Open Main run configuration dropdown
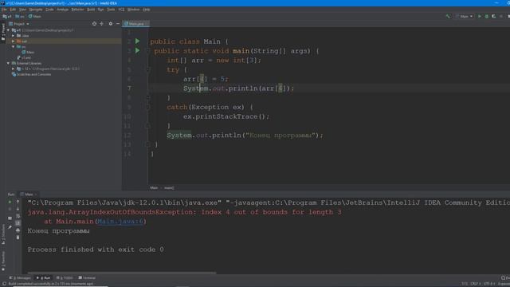The image size is (510, 287). tap(465, 16)
